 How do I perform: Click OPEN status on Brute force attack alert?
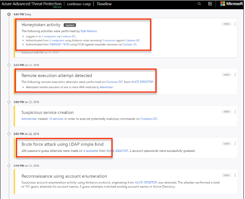point(226,144)
